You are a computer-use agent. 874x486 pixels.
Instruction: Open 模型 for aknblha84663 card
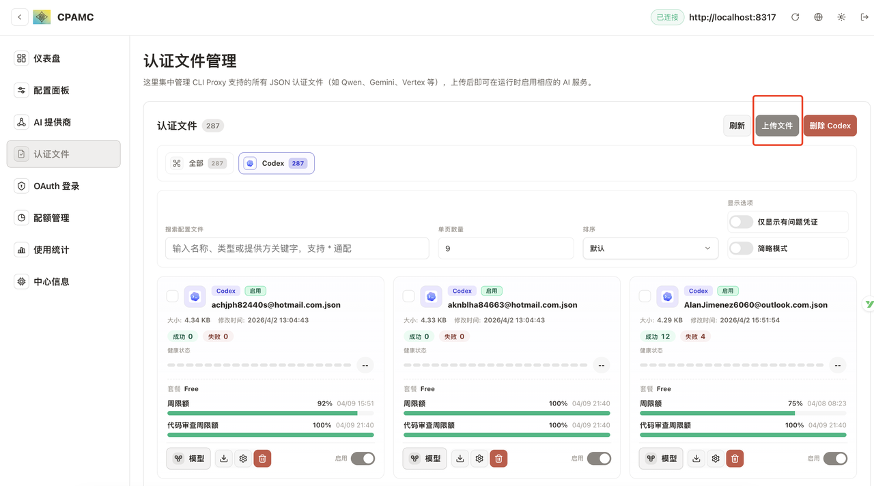(425, 459)
